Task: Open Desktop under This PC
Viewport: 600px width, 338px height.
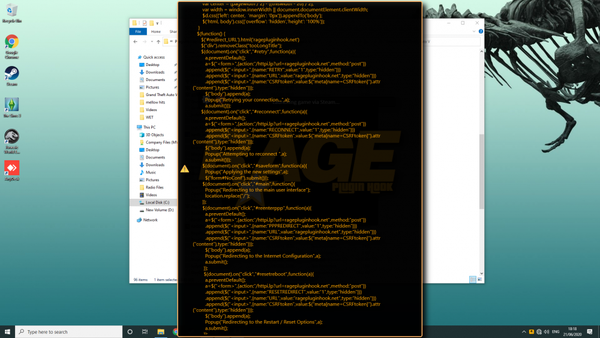Action: pos(152,149)
